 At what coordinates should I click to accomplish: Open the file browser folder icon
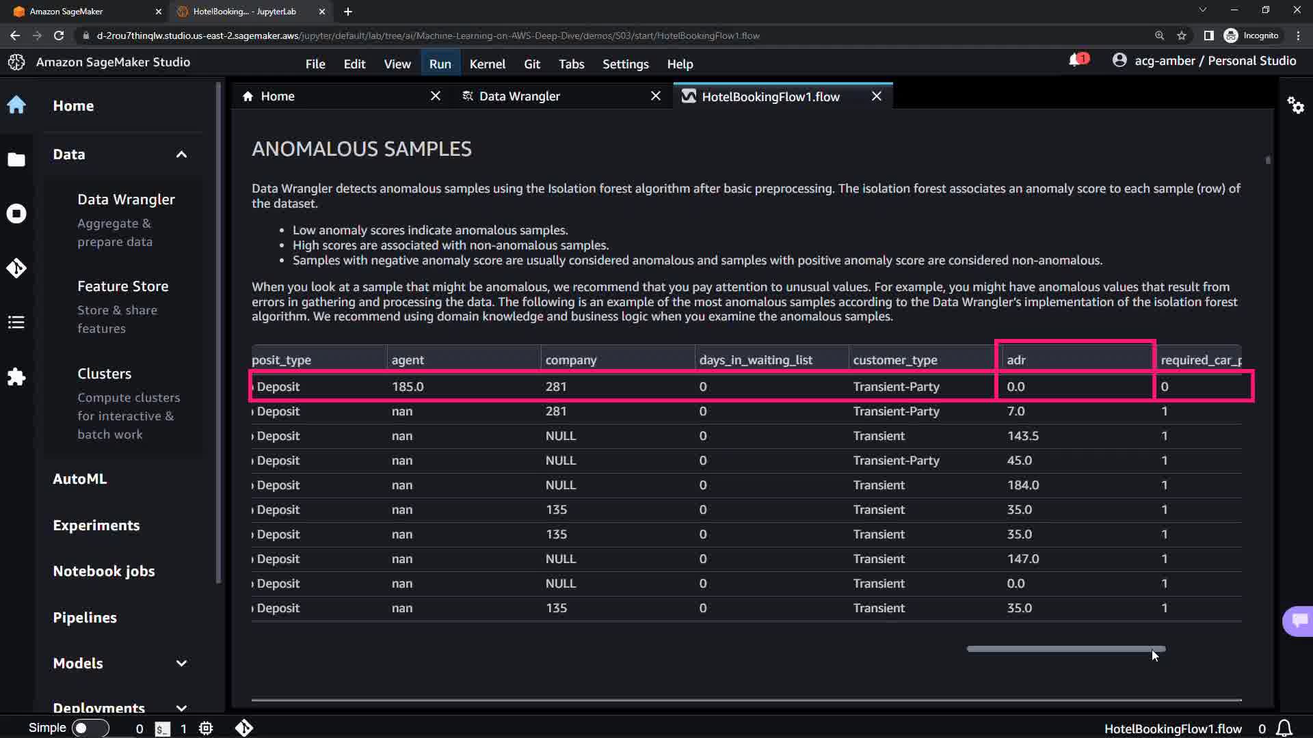point(16,160)
